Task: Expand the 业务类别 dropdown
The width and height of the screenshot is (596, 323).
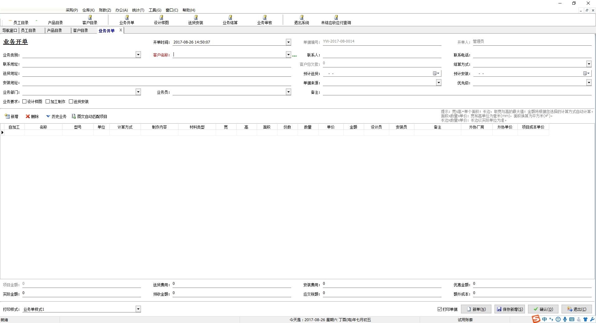Action: (x=138, y=55)
